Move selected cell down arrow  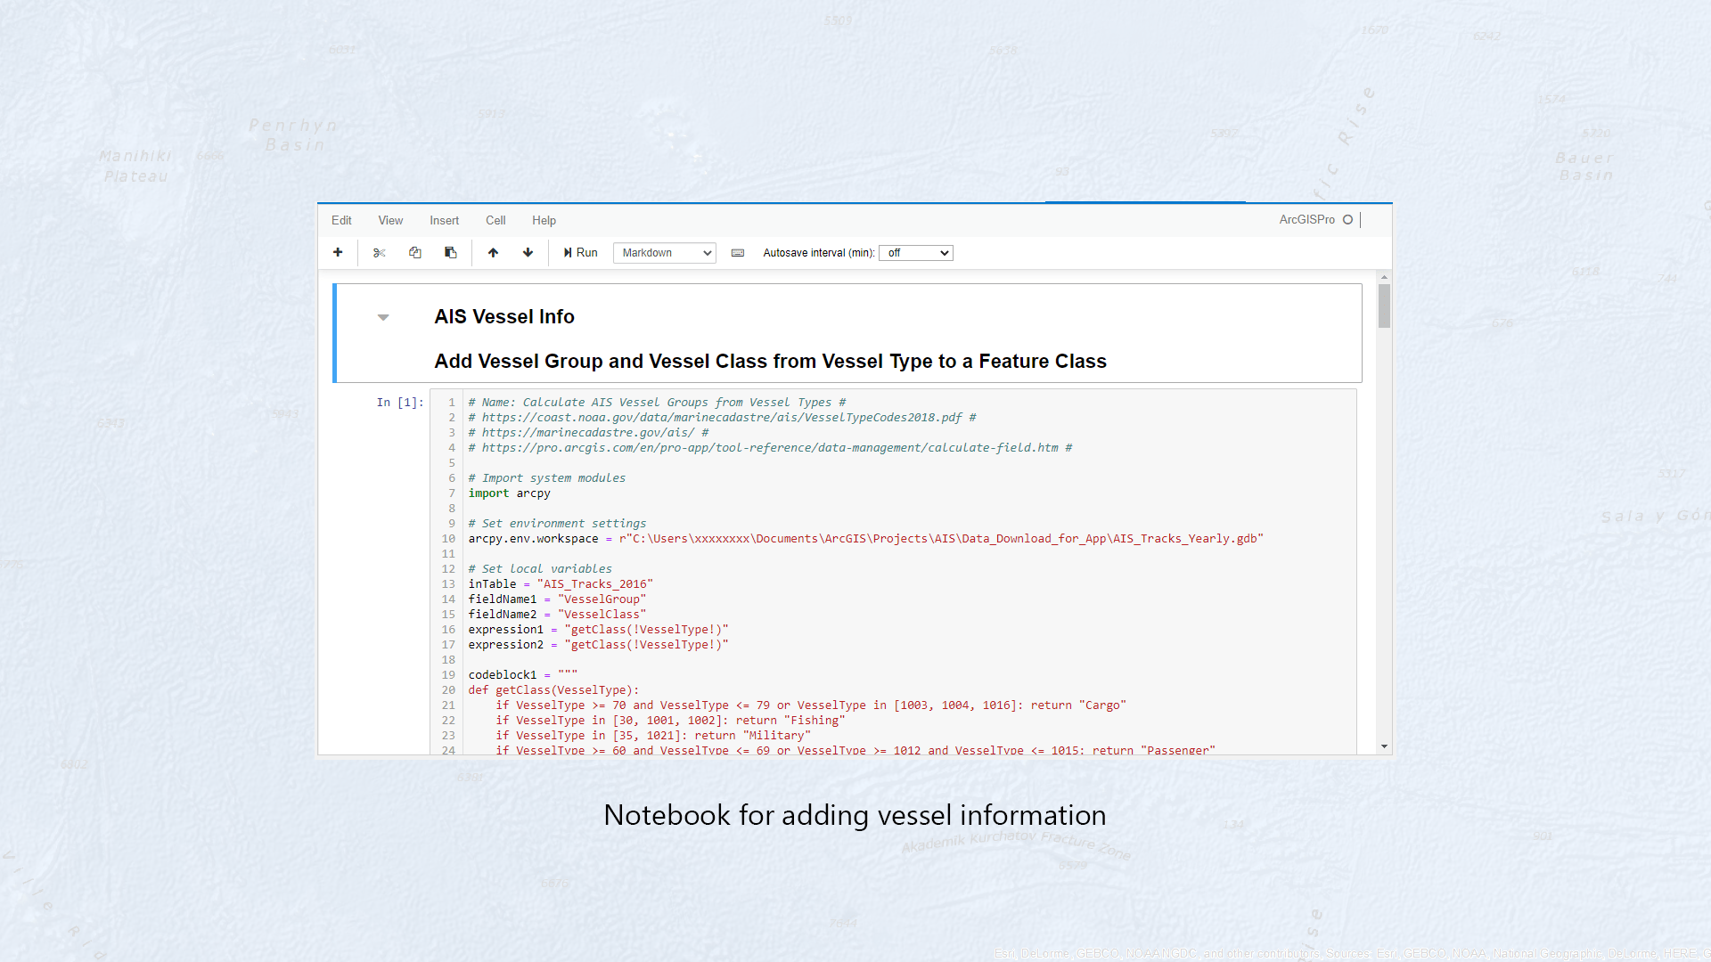(528, 253)
